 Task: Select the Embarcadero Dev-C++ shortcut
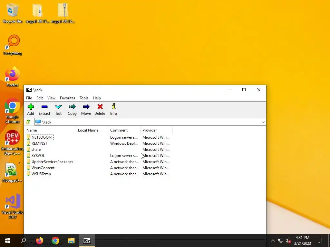[13, 143]
